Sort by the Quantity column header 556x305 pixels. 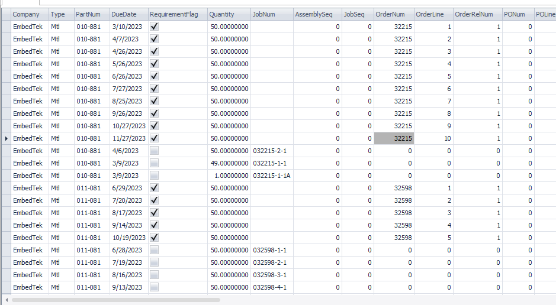[x=229, y=15]
